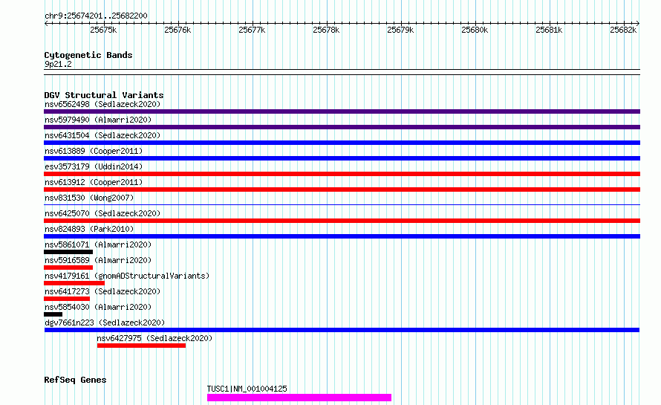Click the 25682k ruler tick label
This screenshot has height=405, width=661.
pyautogui.click(x=623, y=30)
